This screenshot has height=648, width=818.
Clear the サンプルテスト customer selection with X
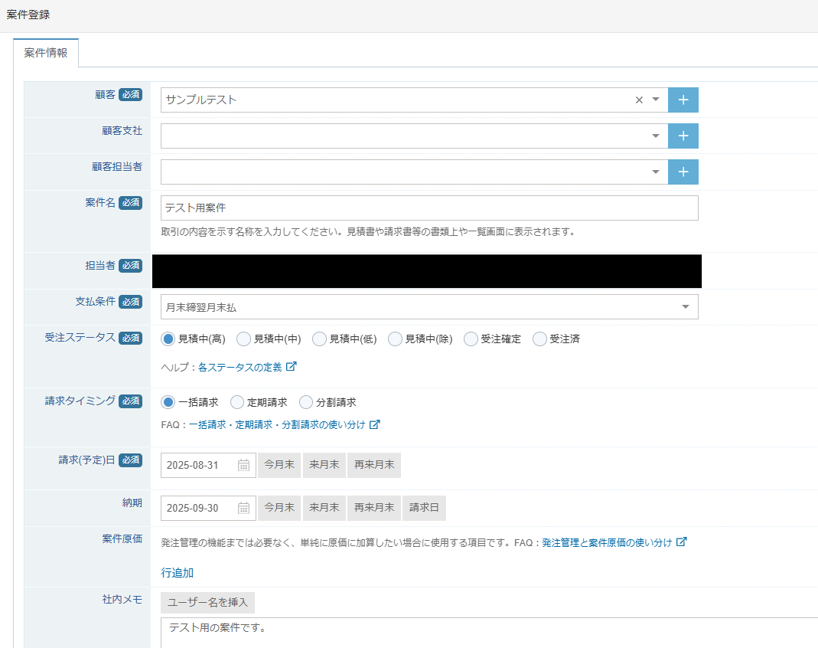pos(639,100)
